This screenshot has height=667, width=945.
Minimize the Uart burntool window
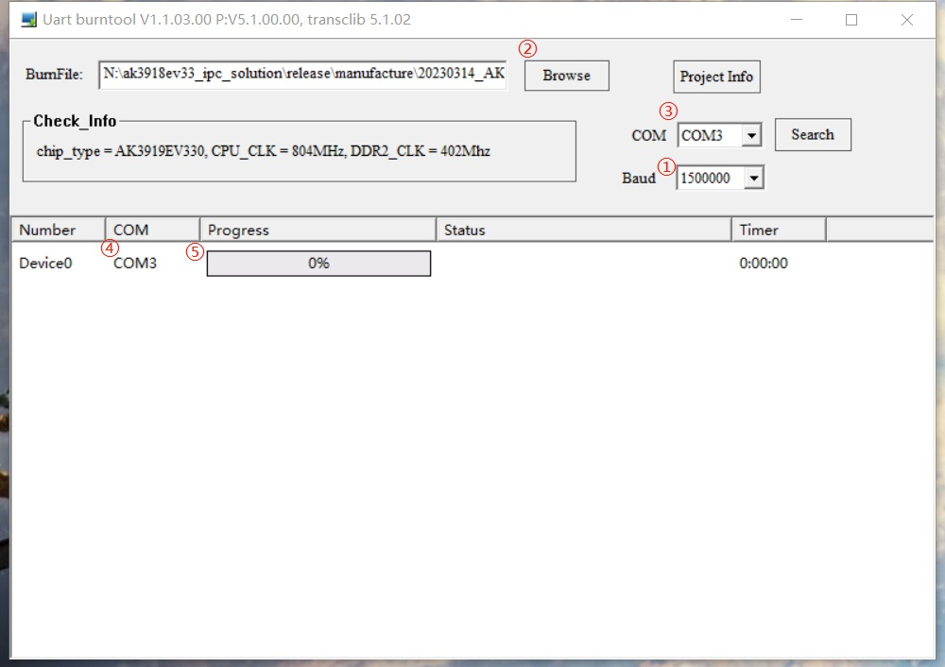click(797, 20)
